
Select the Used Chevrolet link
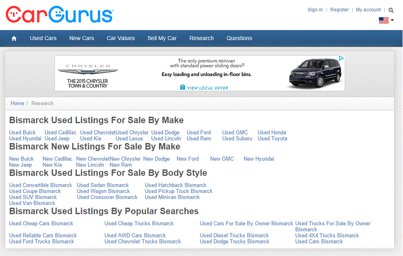98,132
